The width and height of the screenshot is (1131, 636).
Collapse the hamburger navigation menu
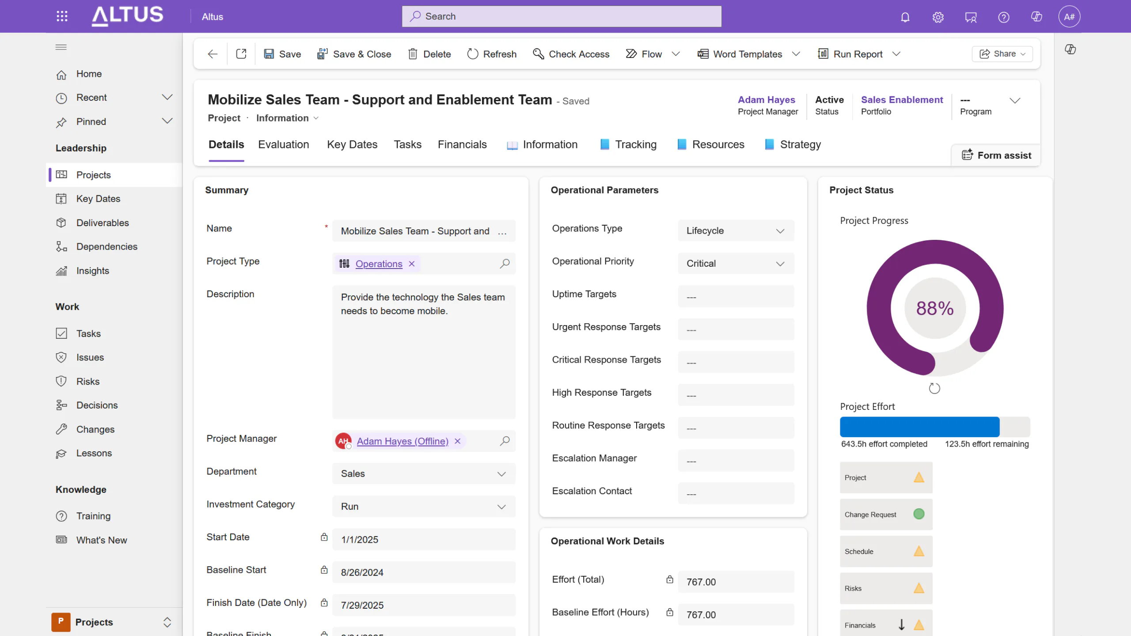coord(61,47)
